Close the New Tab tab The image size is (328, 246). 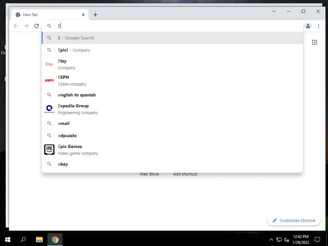click(83, 15)
